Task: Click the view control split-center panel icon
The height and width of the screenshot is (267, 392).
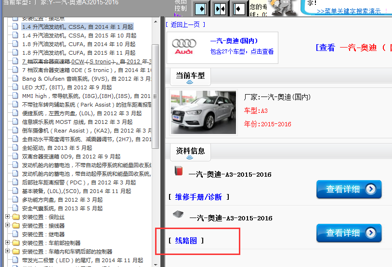Action: pyautogui.click(x=220, y=9)
